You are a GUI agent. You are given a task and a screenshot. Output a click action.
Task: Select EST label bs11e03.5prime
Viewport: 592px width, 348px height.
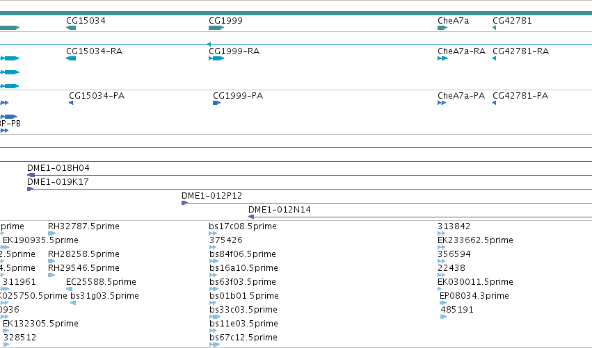pyautogui.click(x=244, y=324)
